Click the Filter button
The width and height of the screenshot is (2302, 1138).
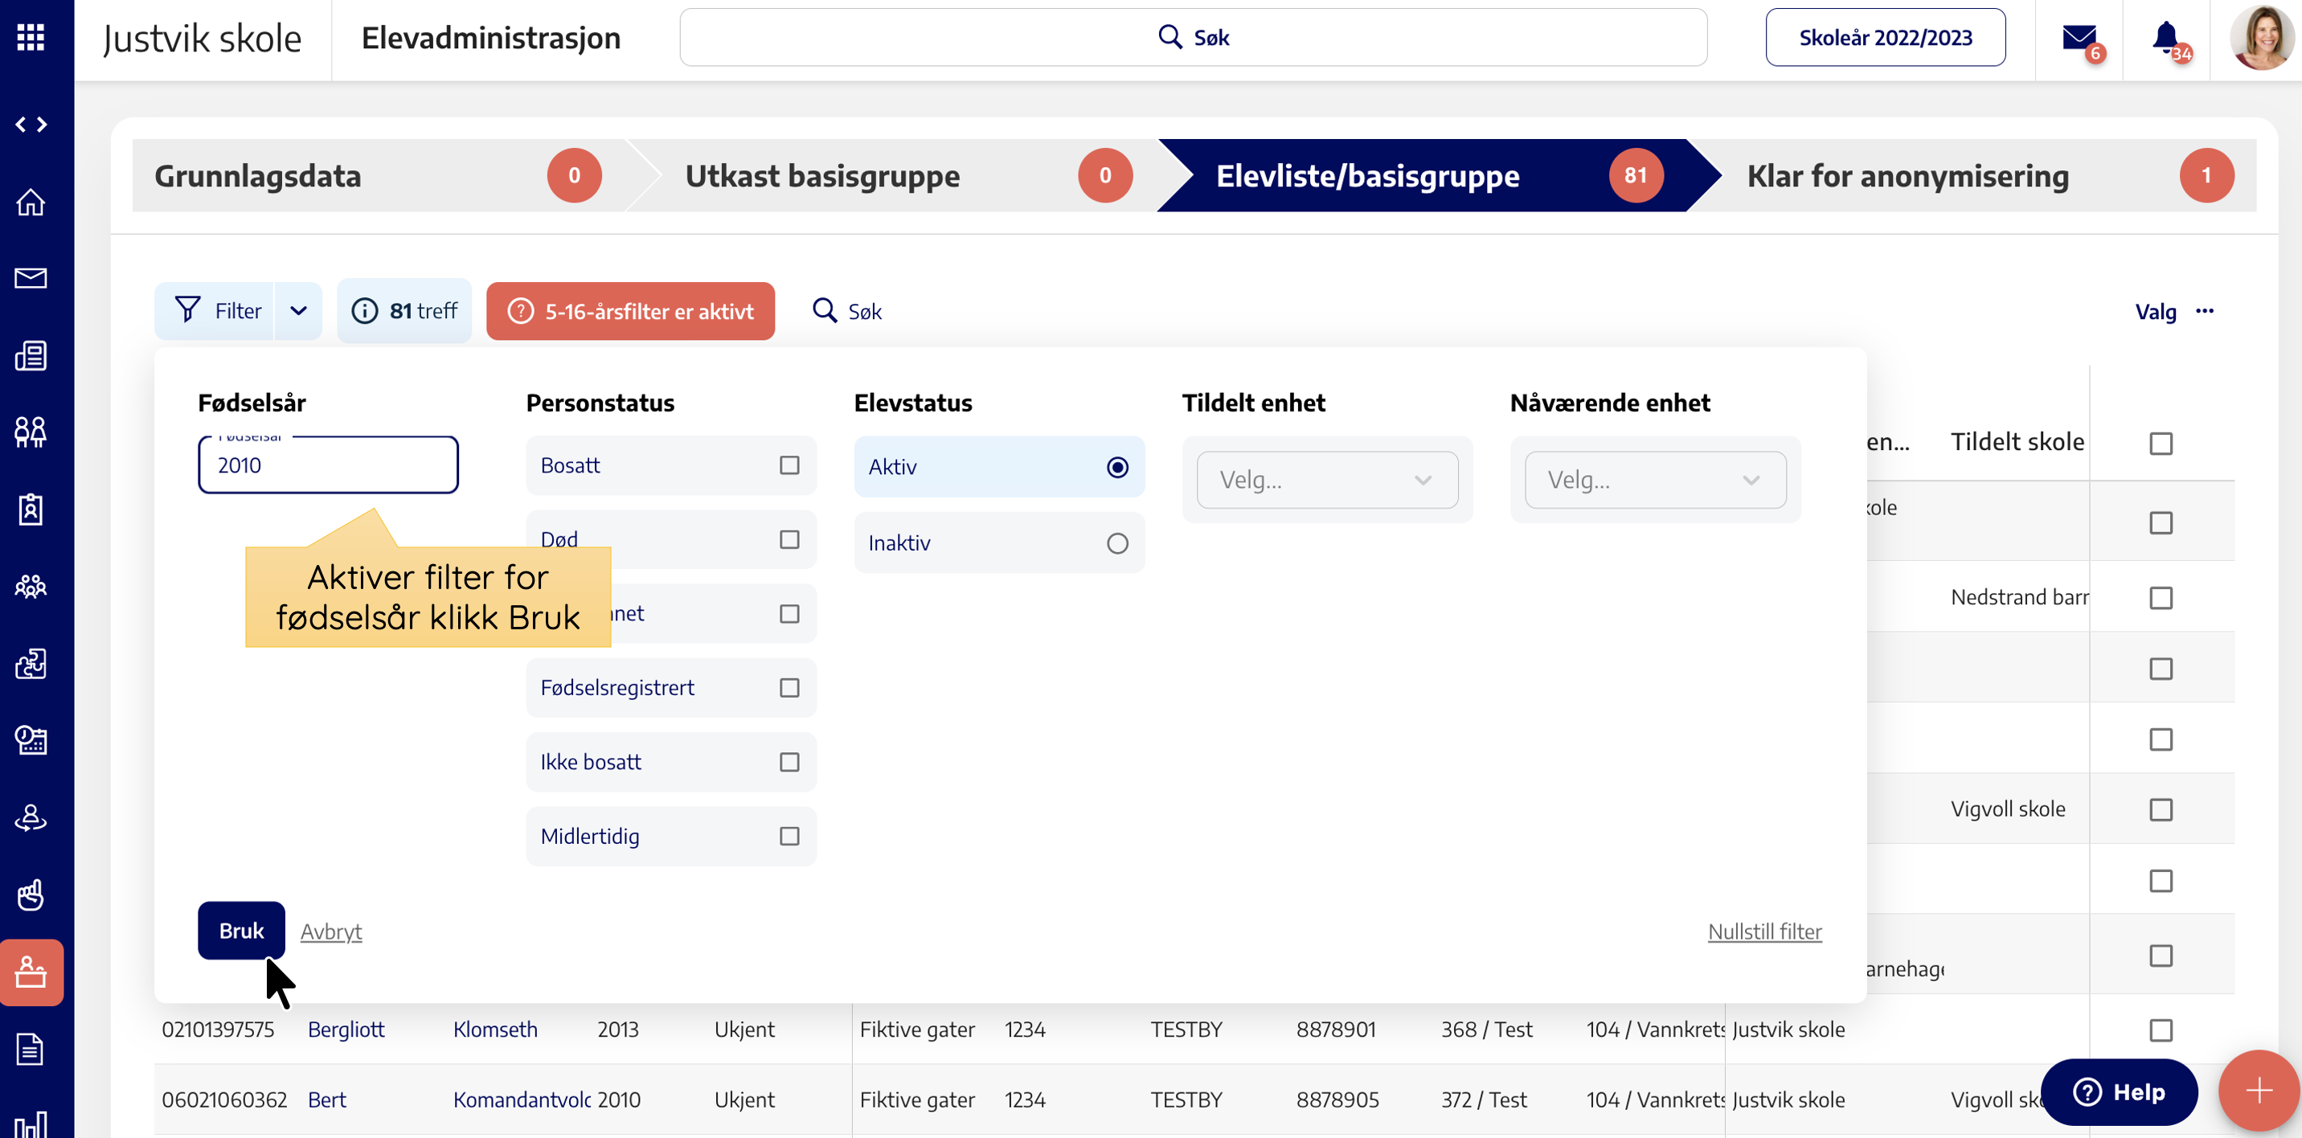(215, 311)
